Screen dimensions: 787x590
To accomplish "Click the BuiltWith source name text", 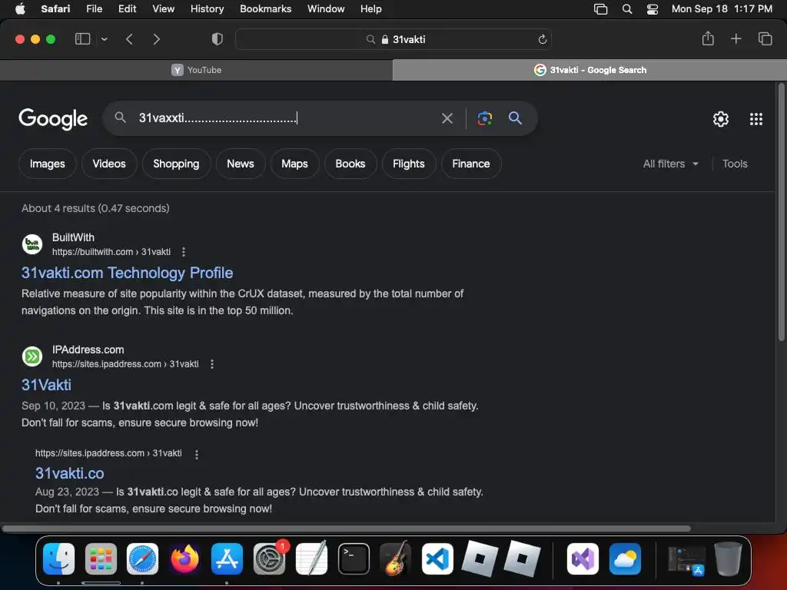I will 73,237.
